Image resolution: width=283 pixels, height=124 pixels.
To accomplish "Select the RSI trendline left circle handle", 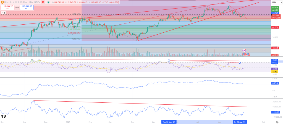I will click(169, 60).
